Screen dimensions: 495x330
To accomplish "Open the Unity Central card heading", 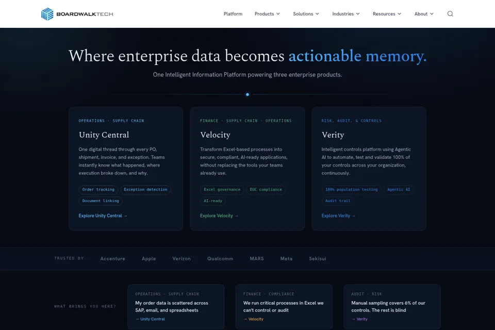I will (104, 135).
